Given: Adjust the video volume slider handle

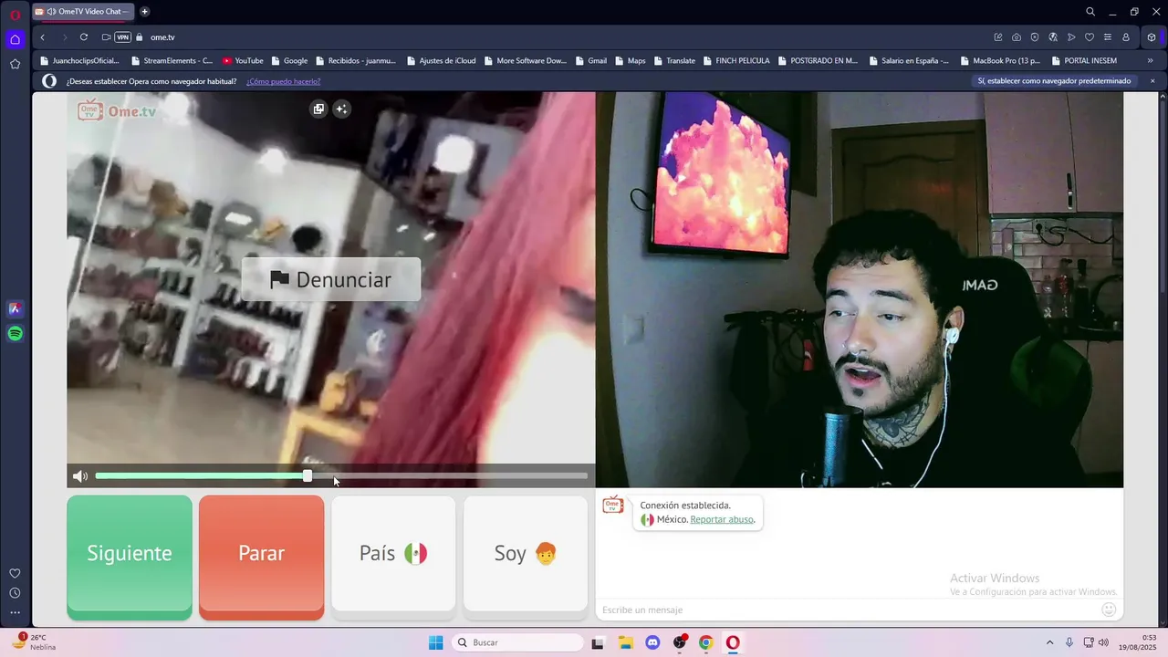Looking at the screenshot, I should click(308, 476).
